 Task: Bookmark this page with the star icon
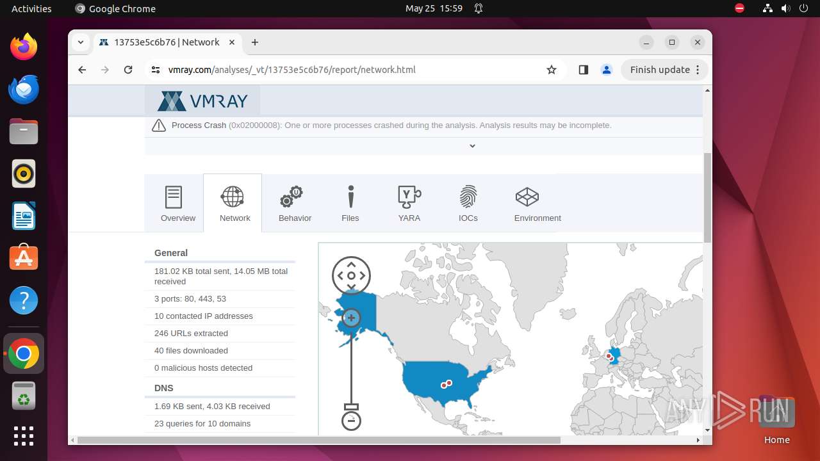click(x=552, y=70)
